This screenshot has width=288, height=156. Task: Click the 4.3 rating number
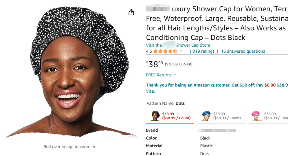[149, 51]
